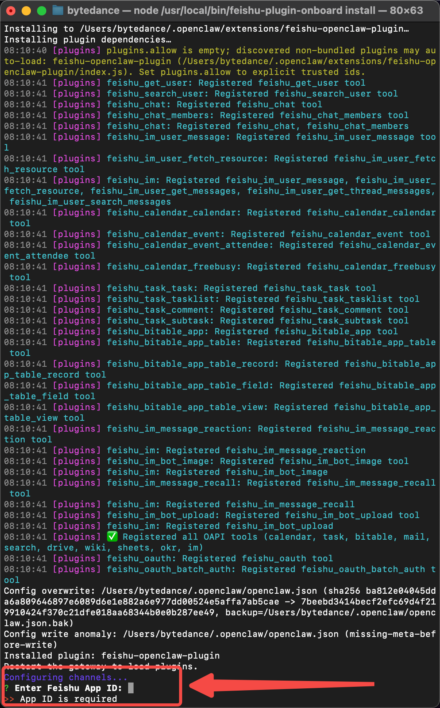Click the blue folder icon in title bar
Screen dimensions: 440x708
click(58, 10)
